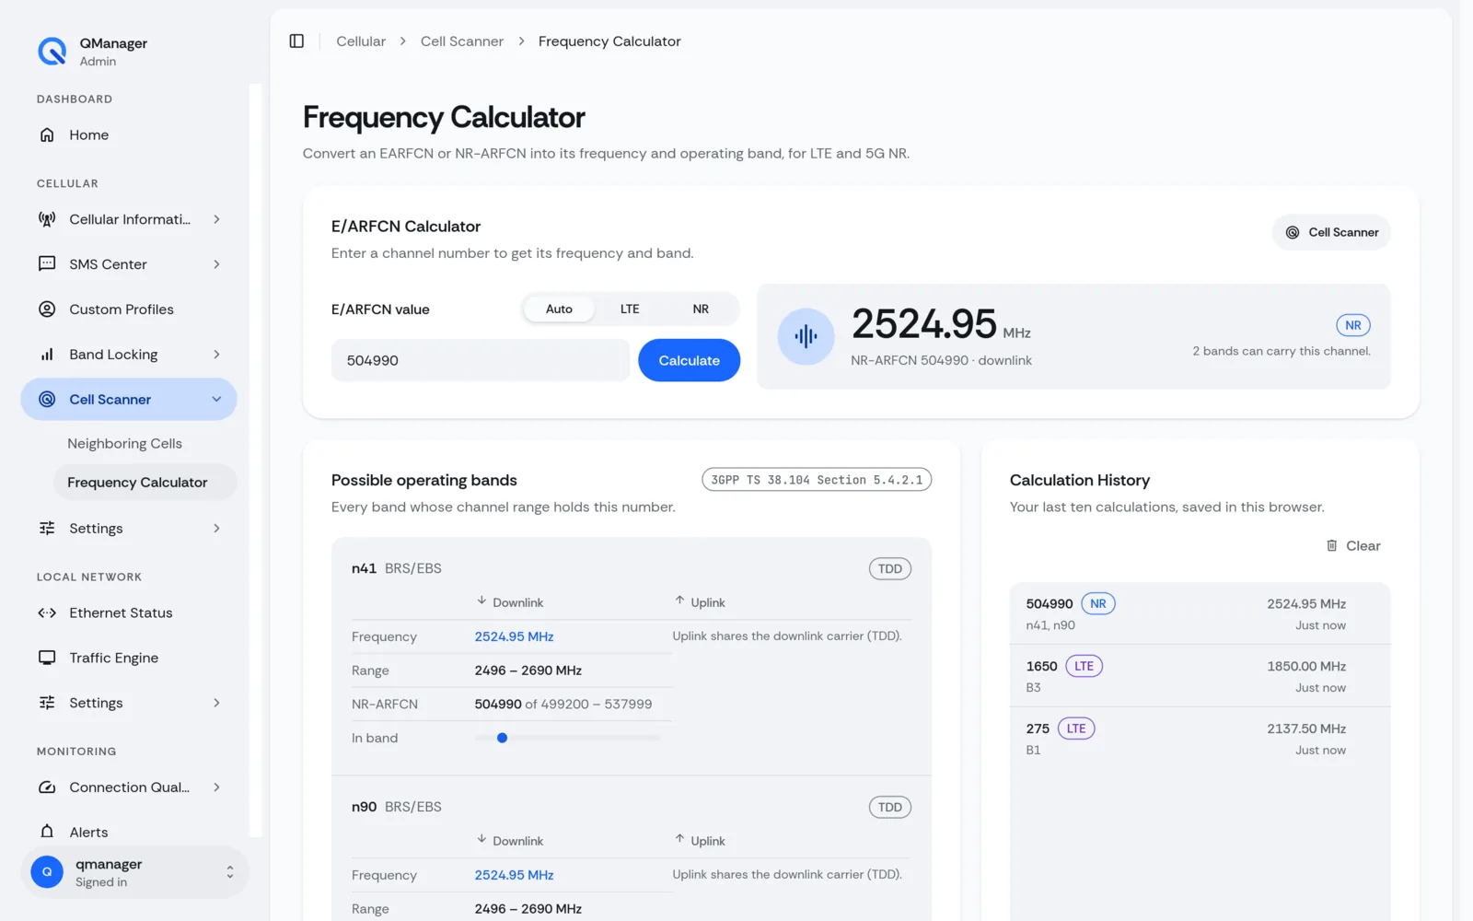Expand Cellular Information submenu chevron
The width and height of the screenshot is (1473, 921).
pos(216,219)
